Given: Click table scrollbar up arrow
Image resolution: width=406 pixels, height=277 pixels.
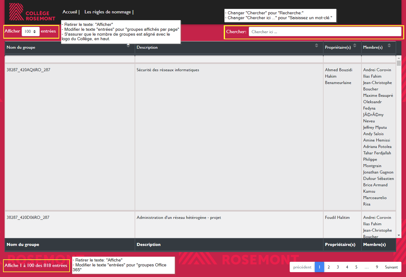Looking at the screenshot, I should click(x=399, y=58).
